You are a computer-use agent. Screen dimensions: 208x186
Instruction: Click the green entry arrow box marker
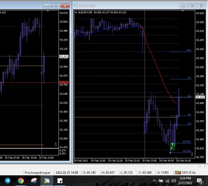172,146
